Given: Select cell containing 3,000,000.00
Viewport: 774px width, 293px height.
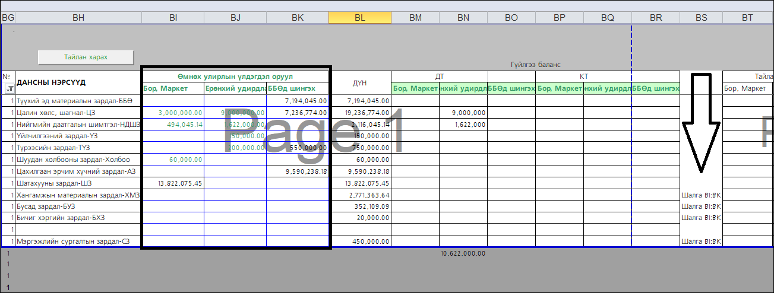Looking at the screenshot, I should (173, 112).
